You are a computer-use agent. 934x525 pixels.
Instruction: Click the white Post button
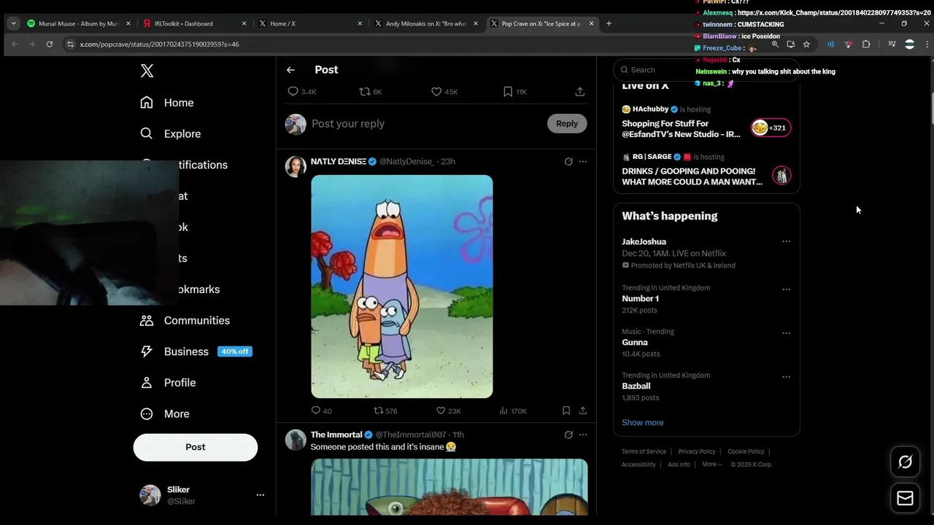(196, 447)
